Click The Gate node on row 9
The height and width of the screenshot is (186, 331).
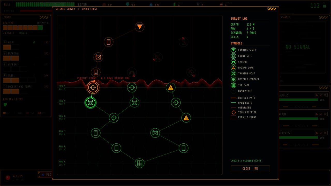point(140,163)
